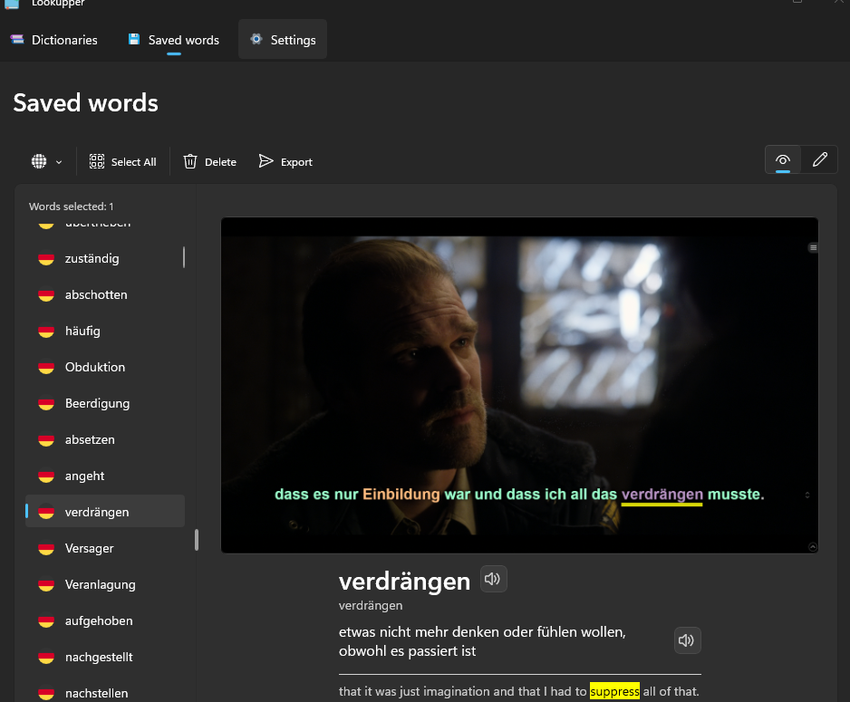The width and height of the screenshot is (850, 702).
Task: Click the word list scrollbar thumb
Action: [x=197, y=540]
